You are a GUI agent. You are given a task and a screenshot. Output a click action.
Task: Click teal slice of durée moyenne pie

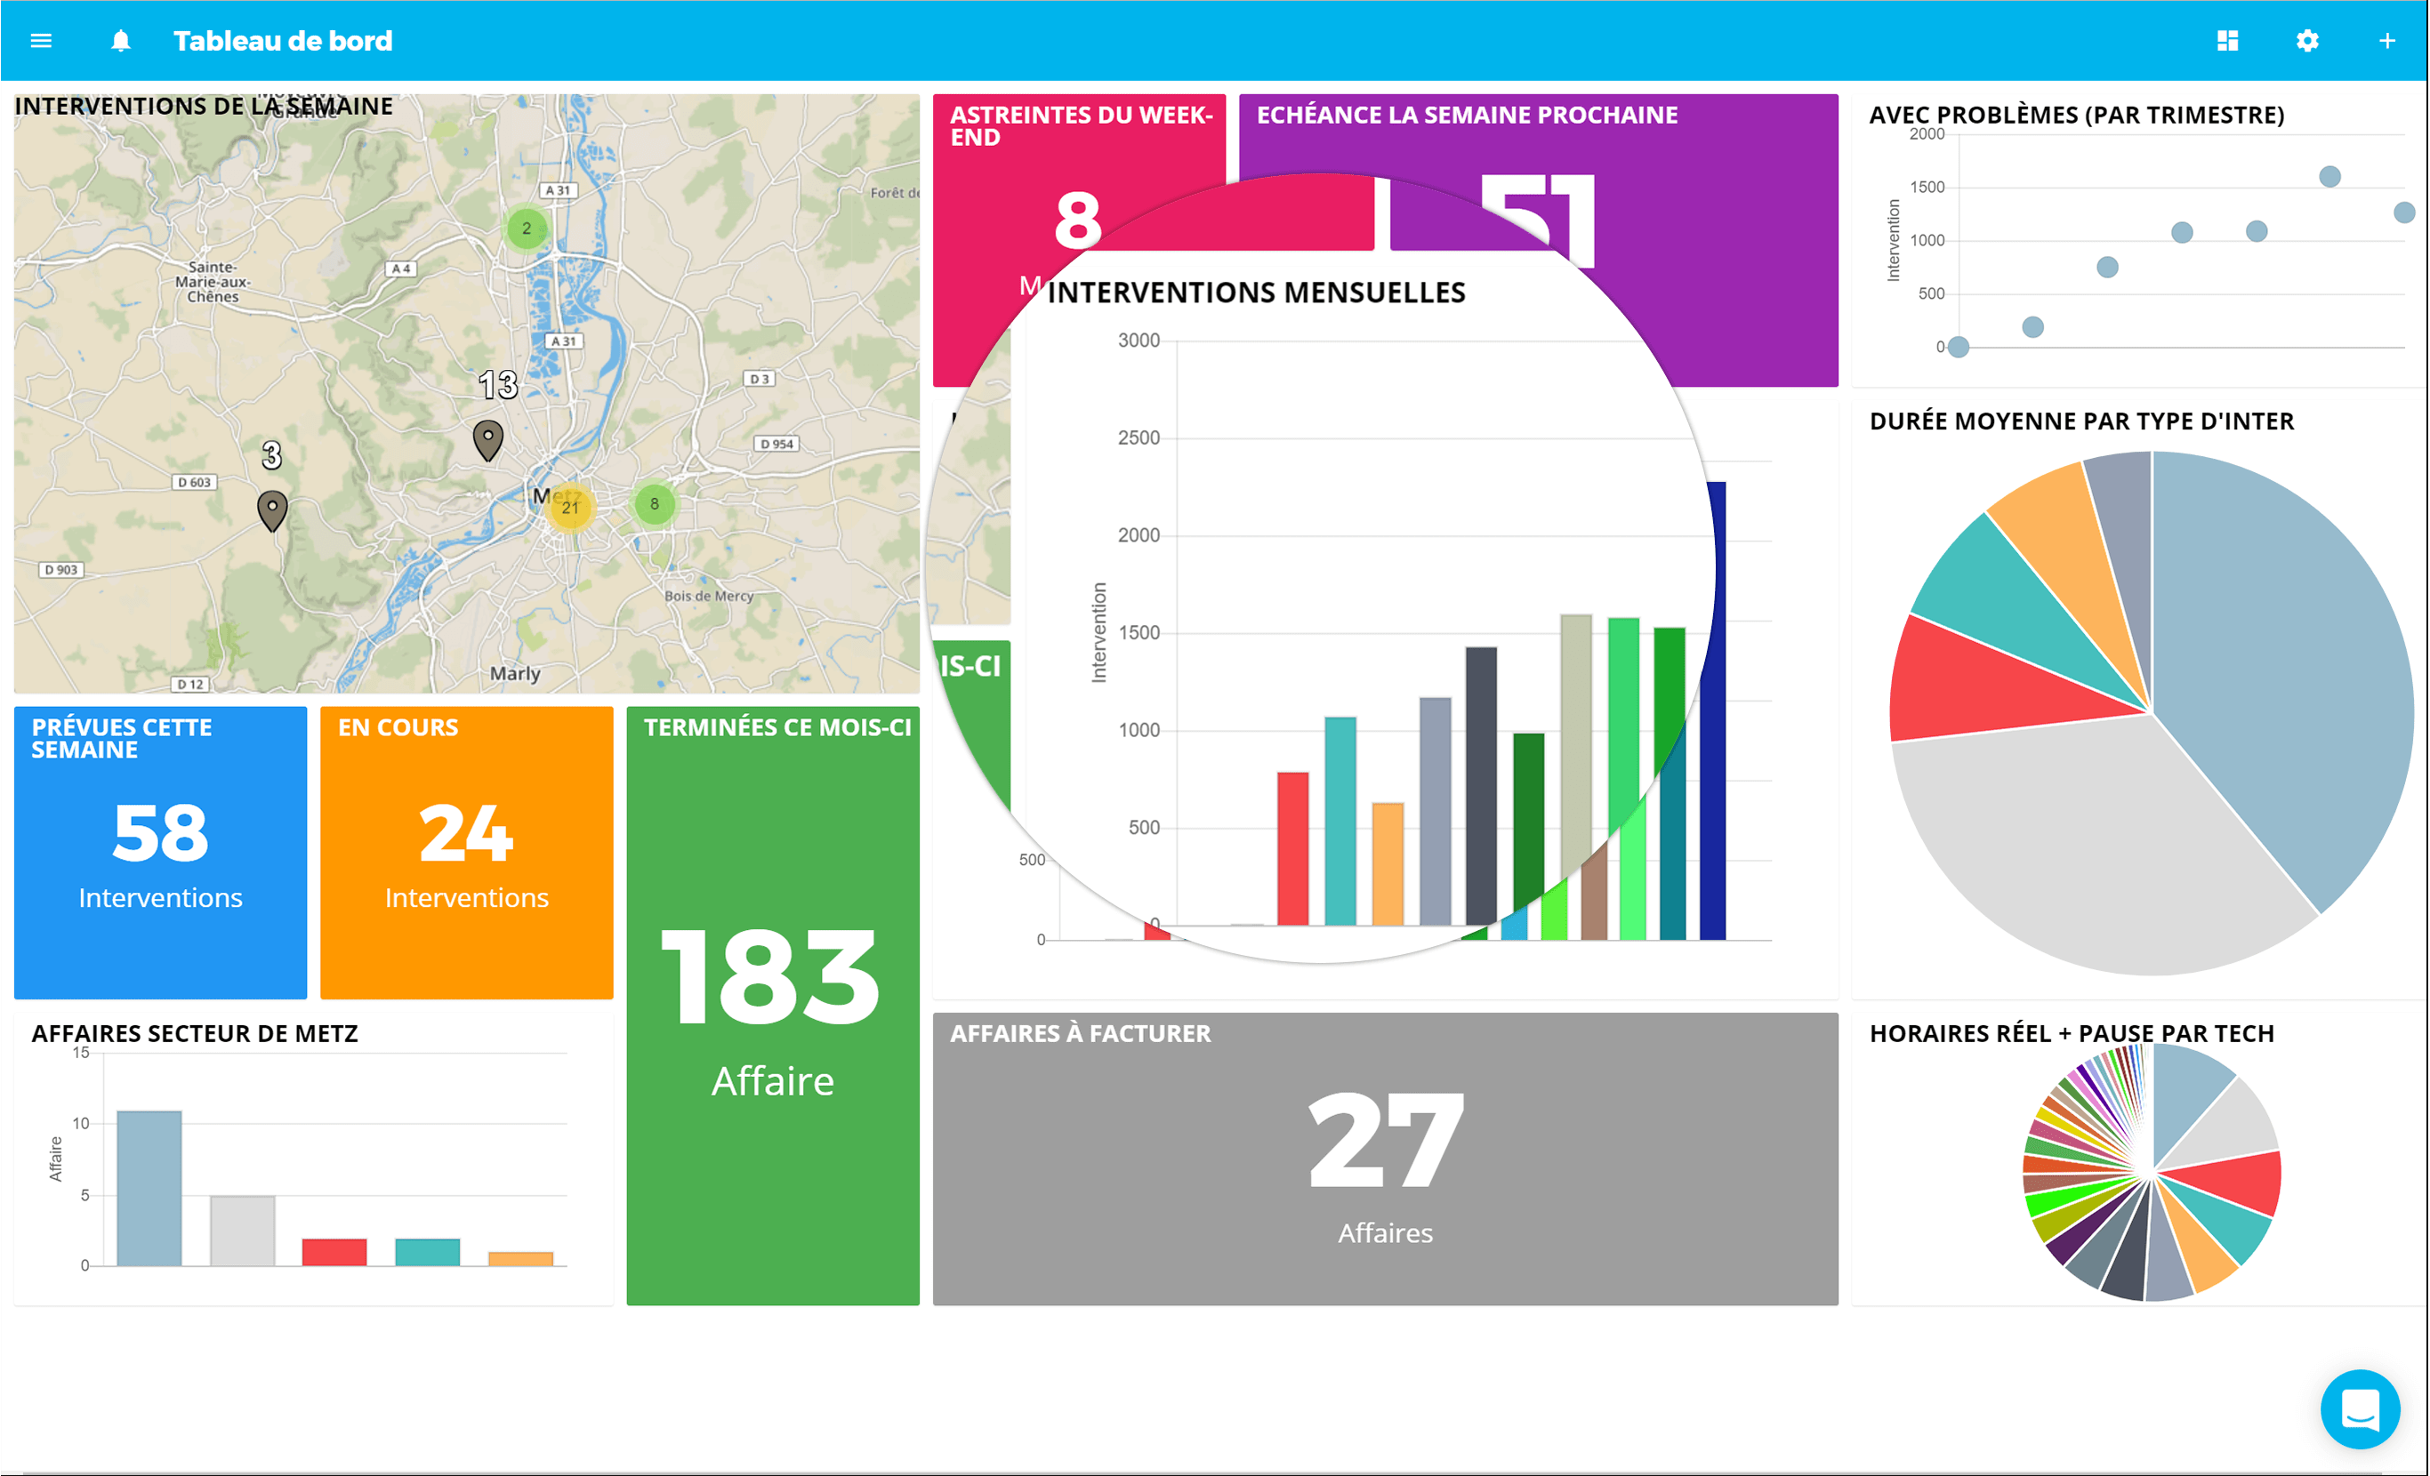coord(2012,601)
